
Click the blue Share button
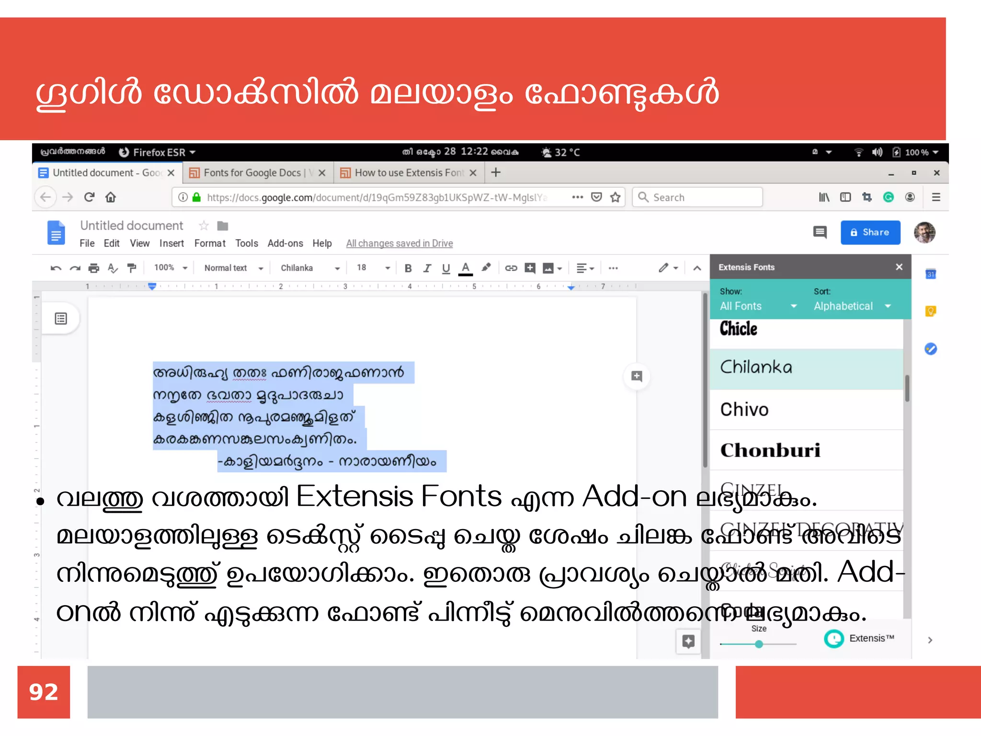(870, 232)
